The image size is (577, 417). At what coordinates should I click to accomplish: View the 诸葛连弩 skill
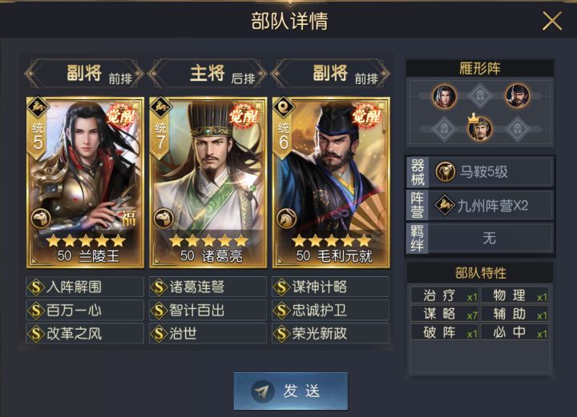tap(208, 287)
